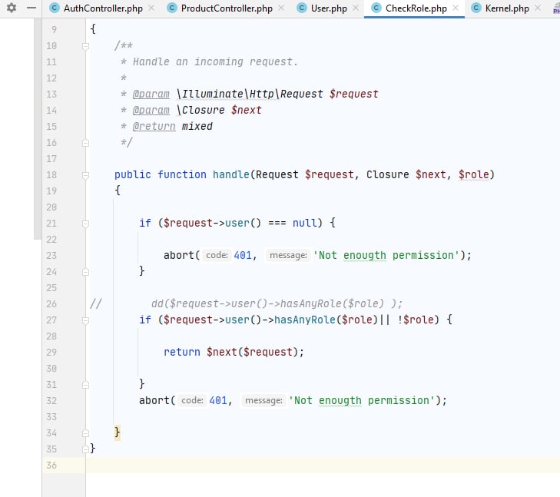Click the commented dd() line 26
Viewport: 560px width, 497px height.
(277, 304)
